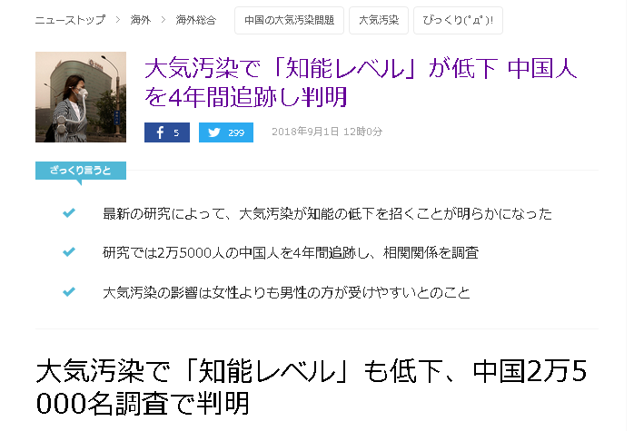
Task: Go to 海外 breadcrumb category
Action: click(x=140, y=20)
